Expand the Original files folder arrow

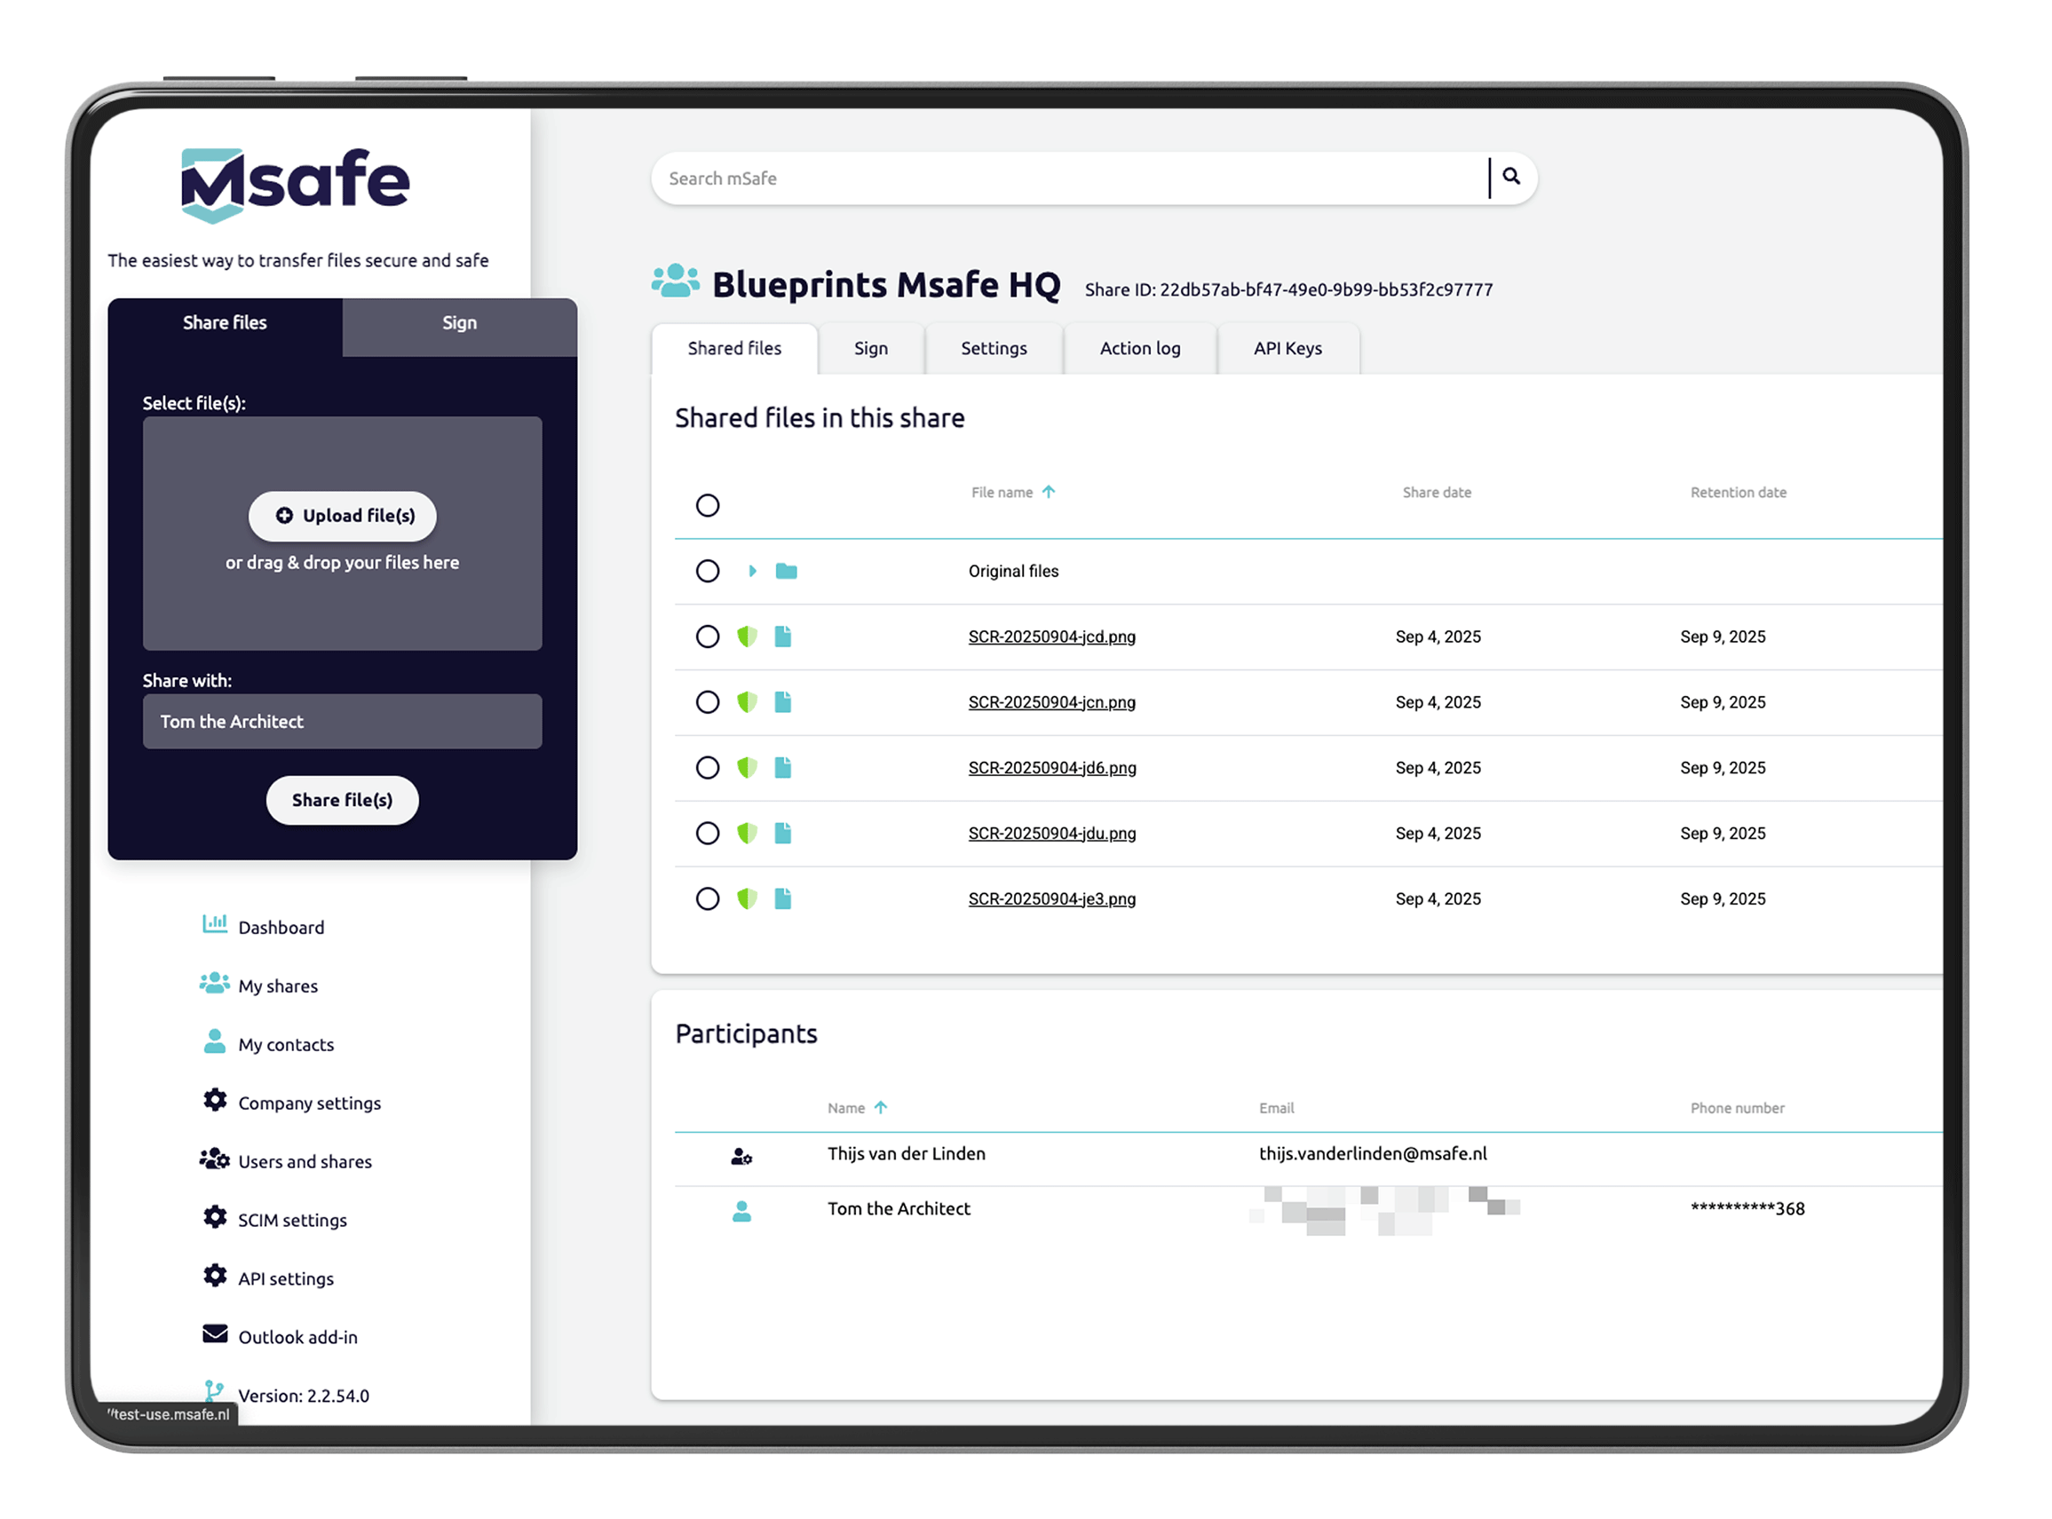(x=752, y=571)
